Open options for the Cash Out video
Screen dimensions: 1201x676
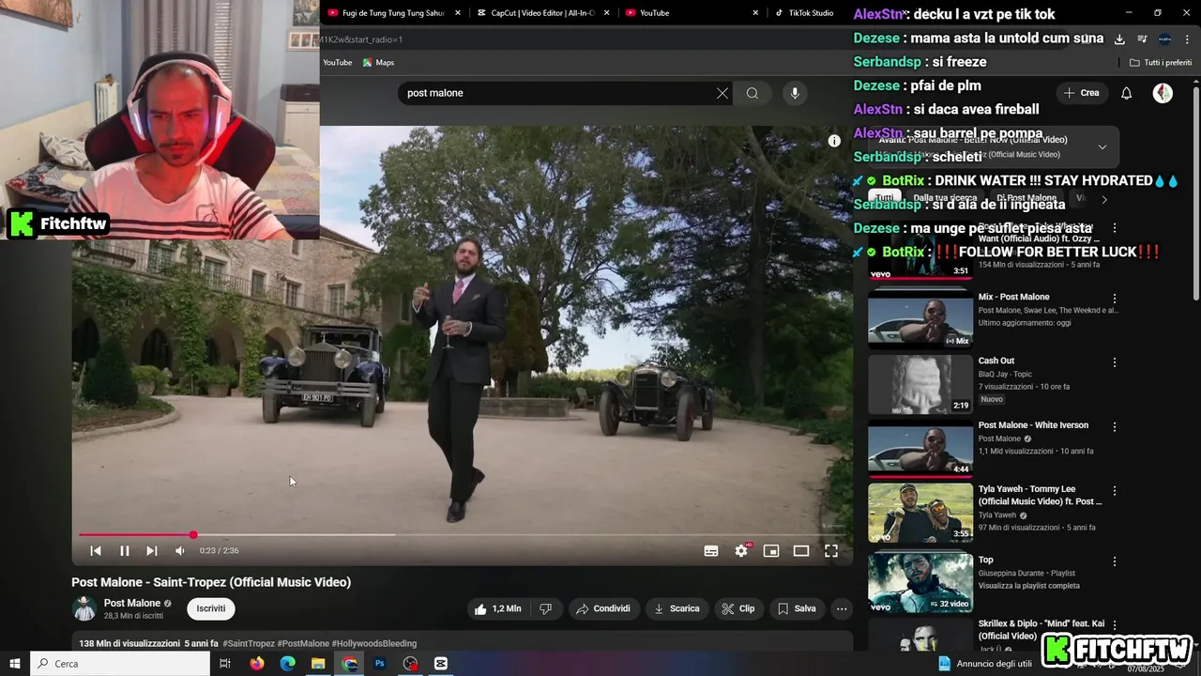pyautogui.click(x=1115, y=362)
